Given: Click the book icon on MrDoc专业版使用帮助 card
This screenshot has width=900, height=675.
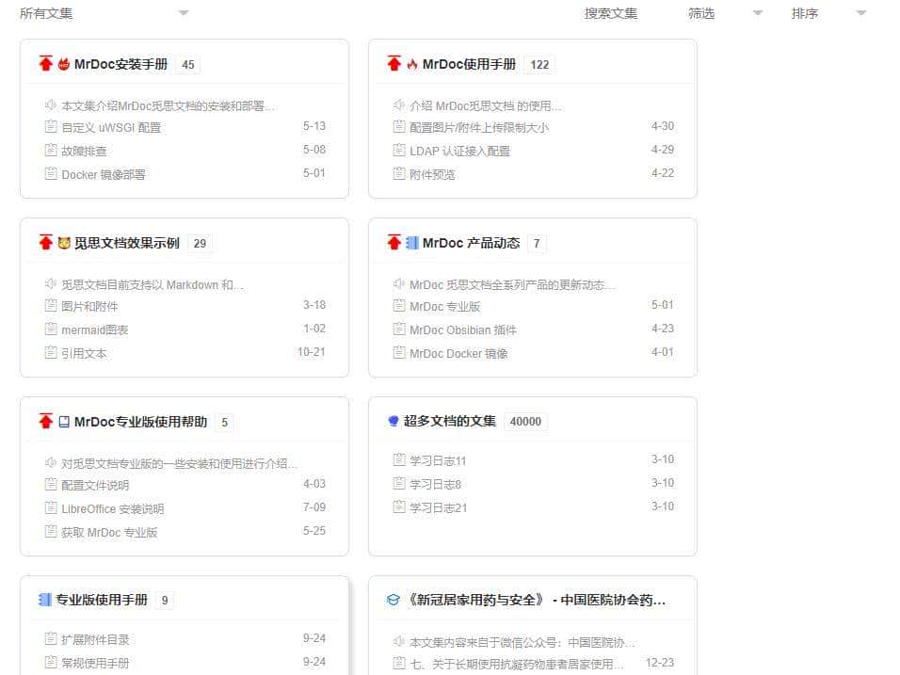Looking at the screenshot, I should 63,421.
